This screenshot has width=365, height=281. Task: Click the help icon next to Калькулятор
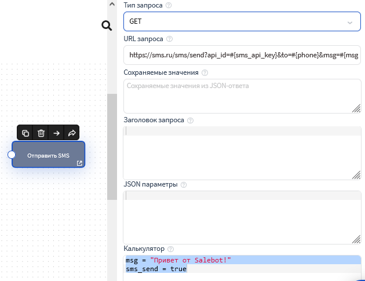pyautogui.click(x=171, y=249)
